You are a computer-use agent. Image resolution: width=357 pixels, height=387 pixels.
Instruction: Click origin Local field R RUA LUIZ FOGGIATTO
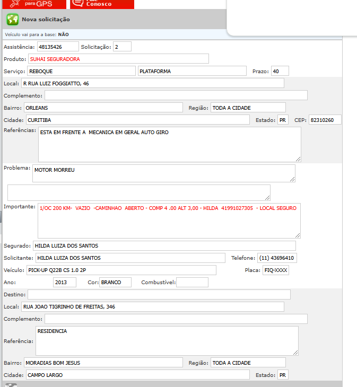click(x=153, y=83)
